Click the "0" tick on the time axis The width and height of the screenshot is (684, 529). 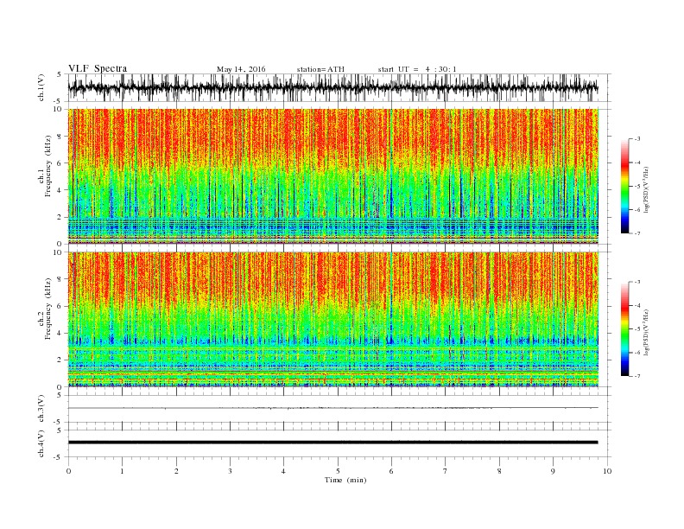(x=68, y=471)
